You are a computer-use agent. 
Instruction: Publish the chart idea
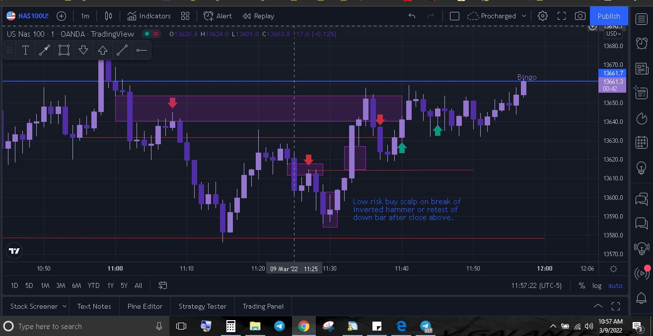click(609, 16)
